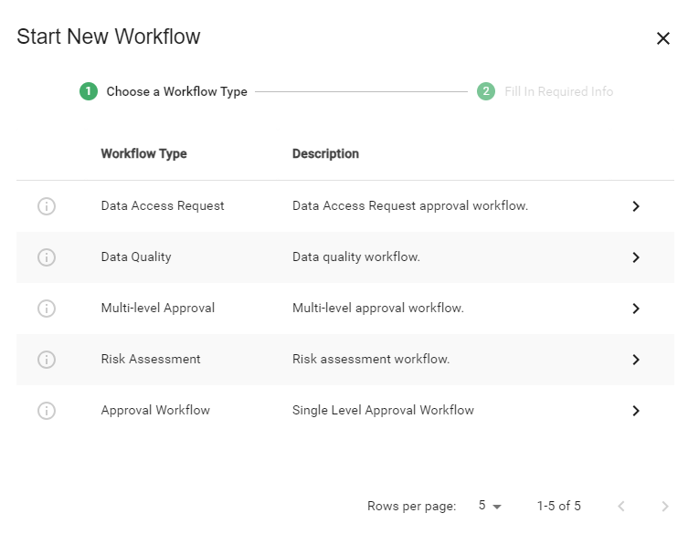Click chevron for Approval Workflow row

click(636, 411)
